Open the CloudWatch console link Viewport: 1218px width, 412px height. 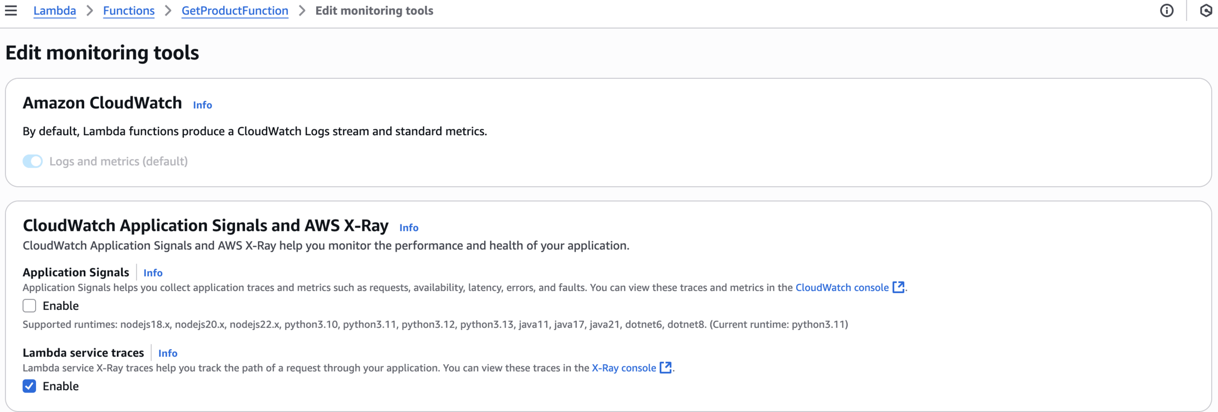pyautogui.click(x=842, y=287)
